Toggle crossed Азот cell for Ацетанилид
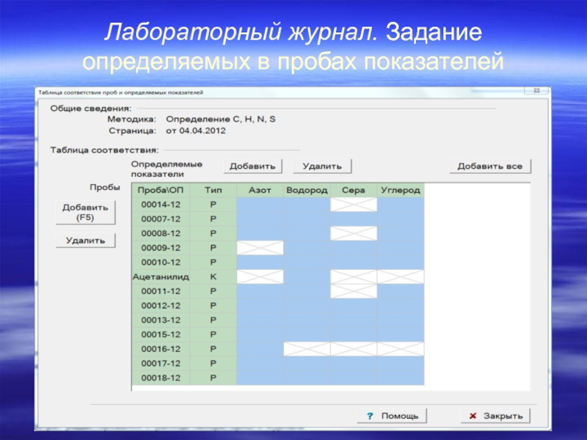The width and height of the screenshot is (587, 440). [260, 277]
